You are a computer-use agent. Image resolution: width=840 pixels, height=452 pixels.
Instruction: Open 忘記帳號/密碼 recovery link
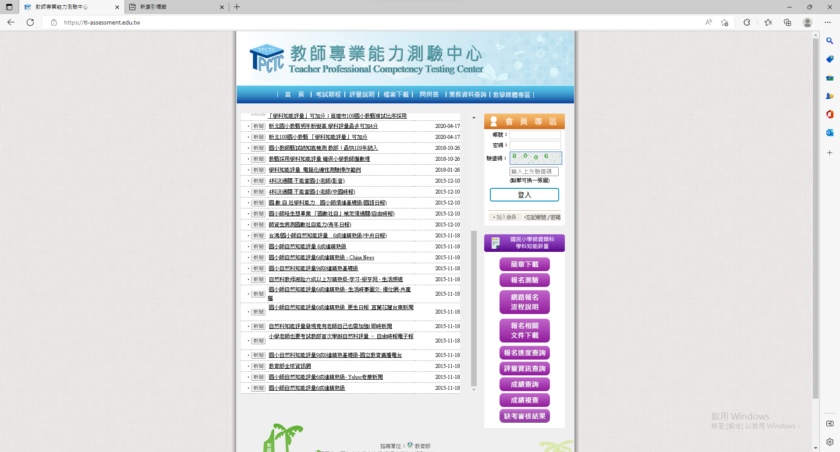542,217
